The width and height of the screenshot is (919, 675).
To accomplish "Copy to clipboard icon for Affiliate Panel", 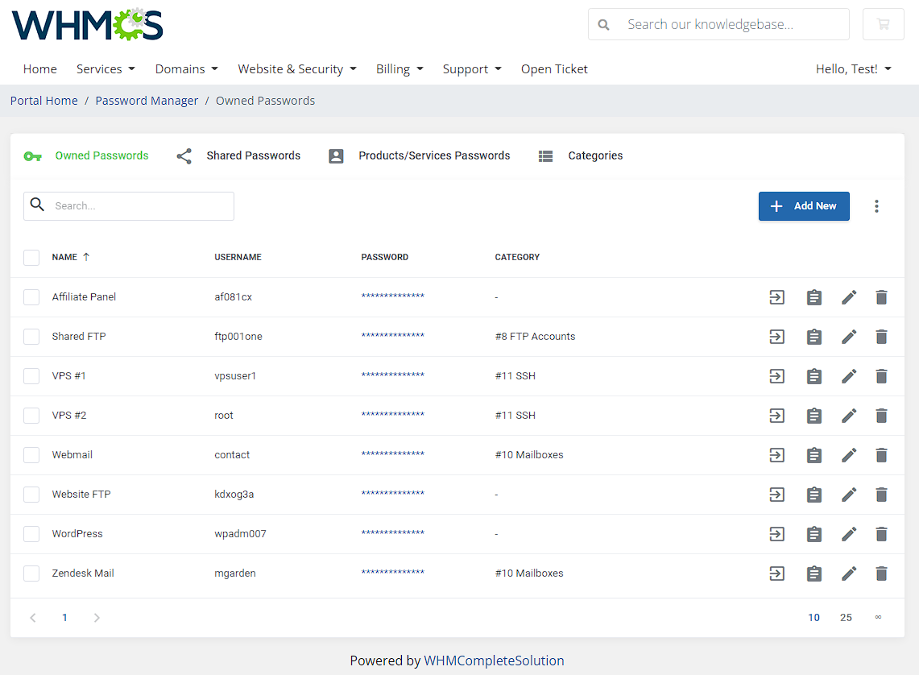I will (814, 297).
